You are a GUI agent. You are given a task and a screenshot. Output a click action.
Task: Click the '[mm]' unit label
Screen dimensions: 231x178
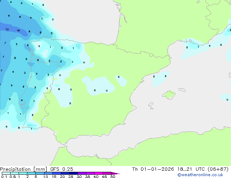coord(40,169)
